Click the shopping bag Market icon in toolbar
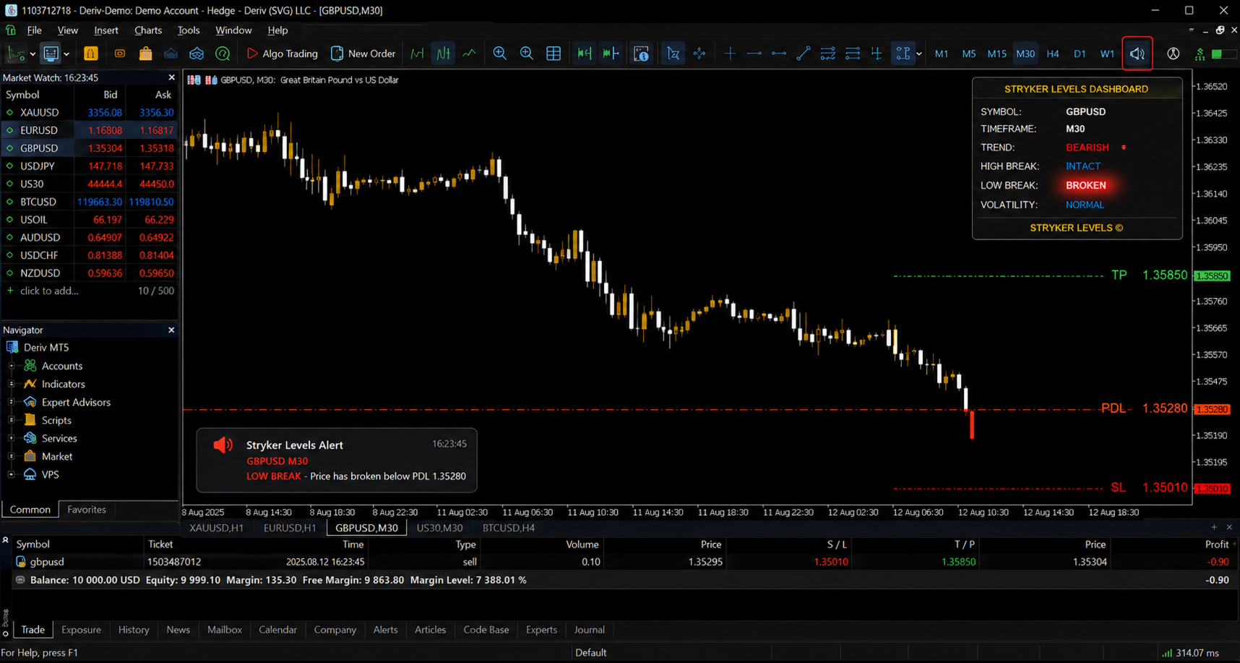 [145, 54]
